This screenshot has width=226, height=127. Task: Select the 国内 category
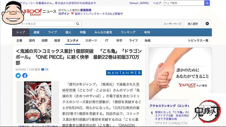tap(32, 40)
